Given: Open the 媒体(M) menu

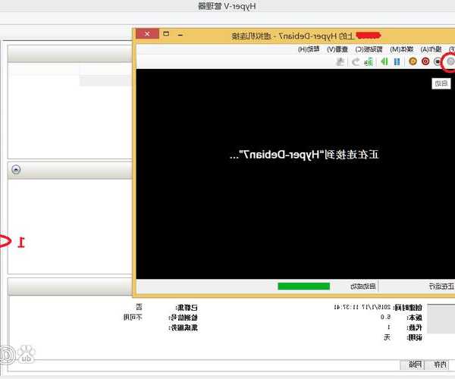Looking at the screenshot, I should point(400,49).
